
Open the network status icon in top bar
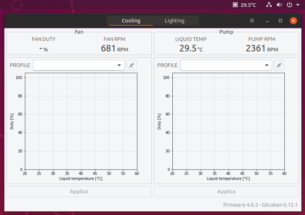click(x=269, y=5)
